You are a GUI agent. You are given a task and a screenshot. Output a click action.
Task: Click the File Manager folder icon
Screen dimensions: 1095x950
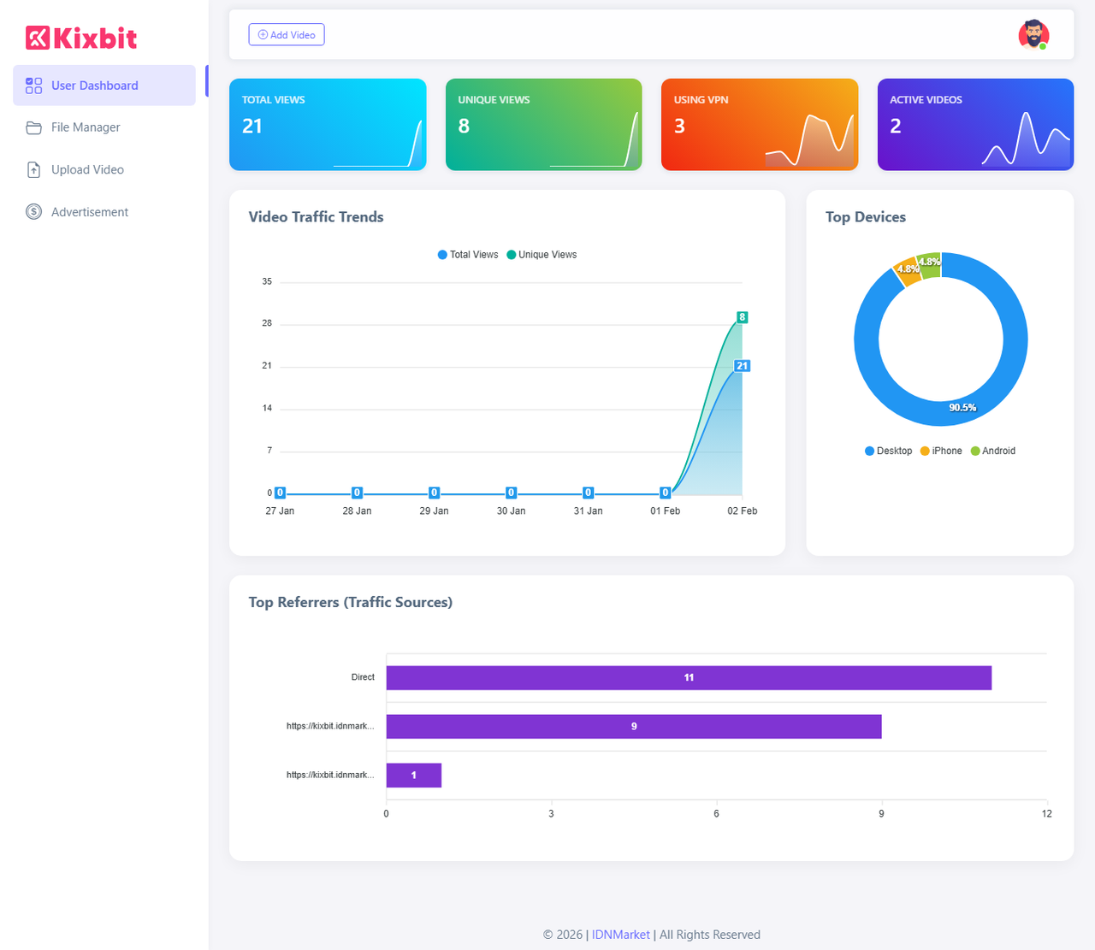33,127
